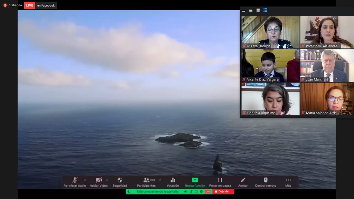Pause sharing with Poner en pausa
This screenshot has height=199, width=354.
220,180
